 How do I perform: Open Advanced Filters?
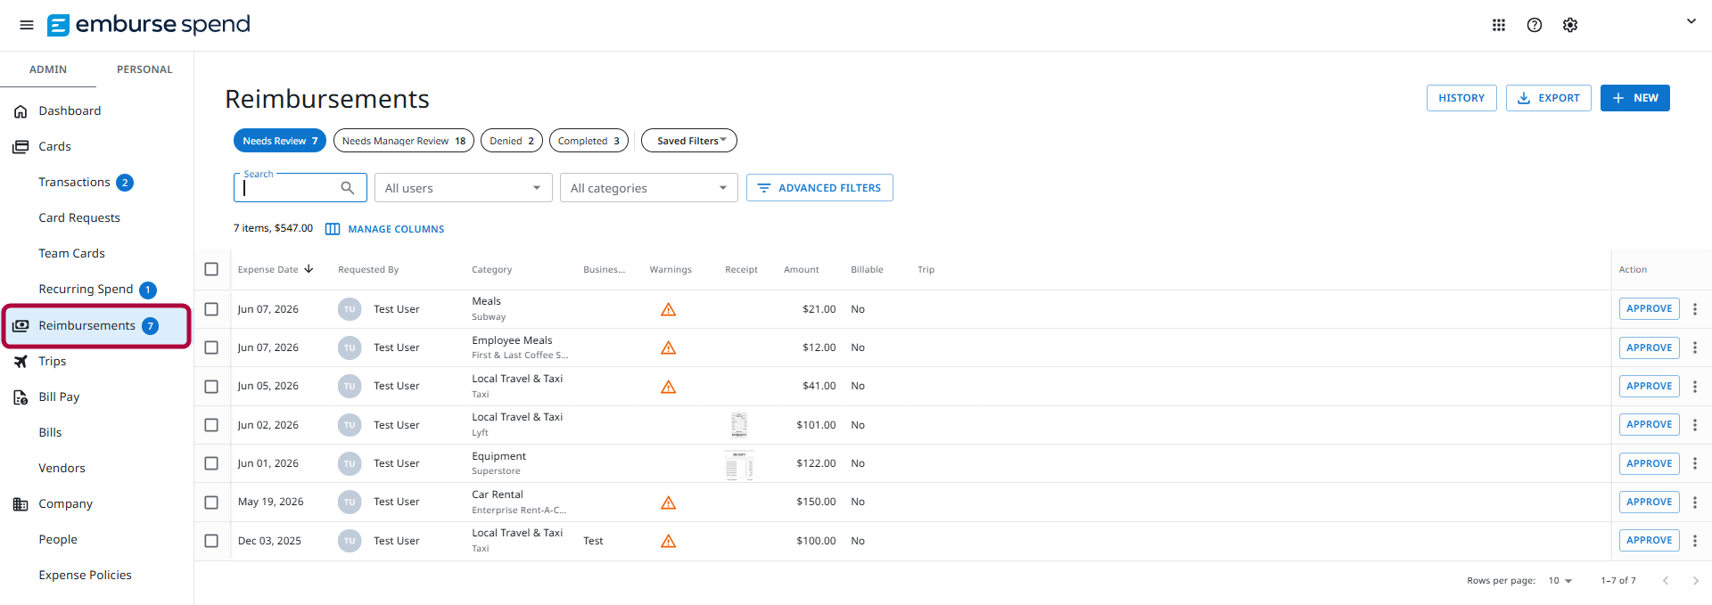(819, 188)
